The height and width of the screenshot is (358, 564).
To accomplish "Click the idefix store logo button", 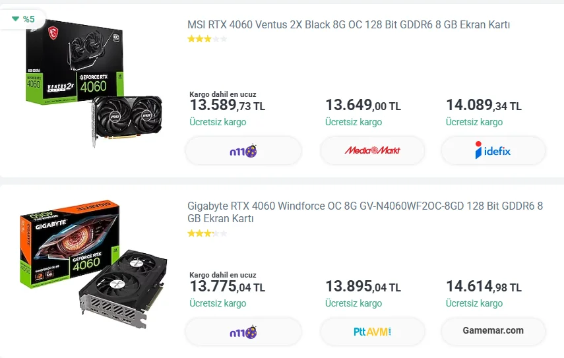I will click(493, 151).
